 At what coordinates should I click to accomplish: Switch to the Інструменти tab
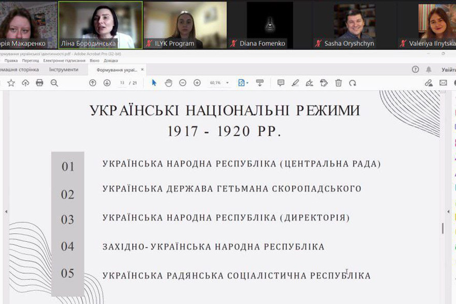64,69
